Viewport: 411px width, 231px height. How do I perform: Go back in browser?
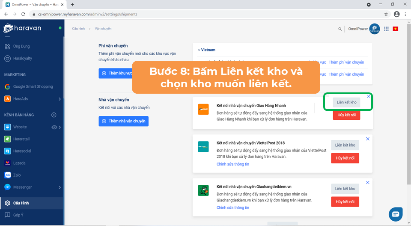pyautogui.click(x=6, y=14)
